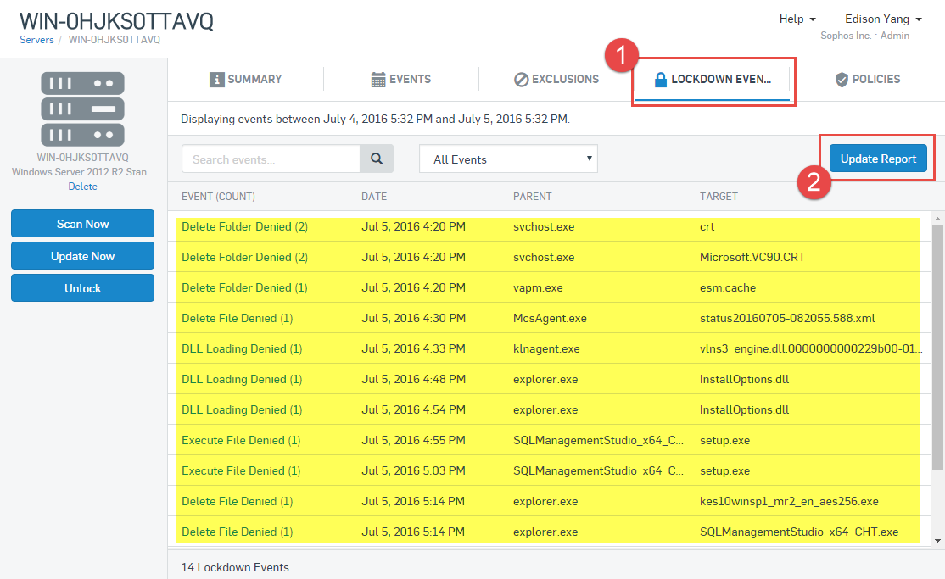Click the Delete link under server name
This screenshot has height=579, width=945.
click(x=82, y=187)
